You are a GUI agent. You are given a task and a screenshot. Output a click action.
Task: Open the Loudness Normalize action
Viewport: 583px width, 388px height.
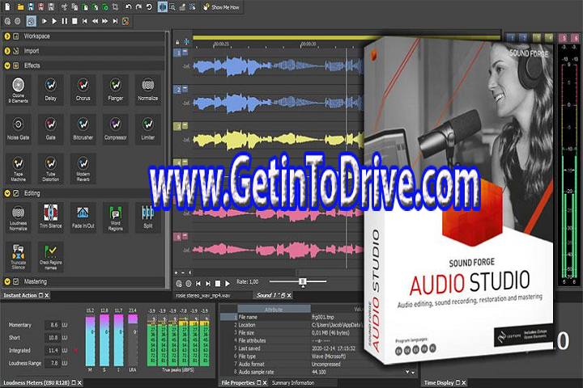(x=18, y=217)
